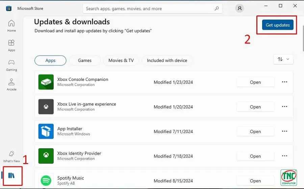Select the Games filter tab
The height and width of the screenshot is (189, 304).
click(85, 60)
